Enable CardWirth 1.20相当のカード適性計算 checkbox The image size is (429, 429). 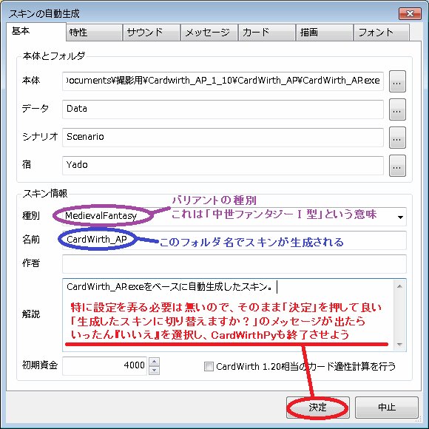(x=209, y=366)
